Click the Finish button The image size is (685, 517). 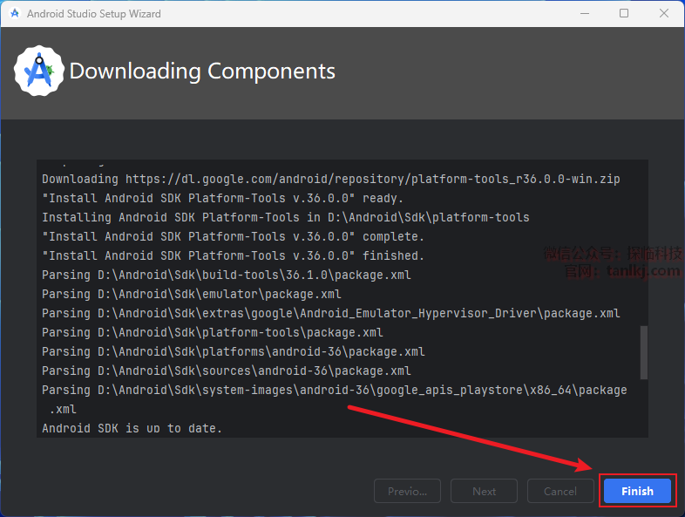click(637, 491)
